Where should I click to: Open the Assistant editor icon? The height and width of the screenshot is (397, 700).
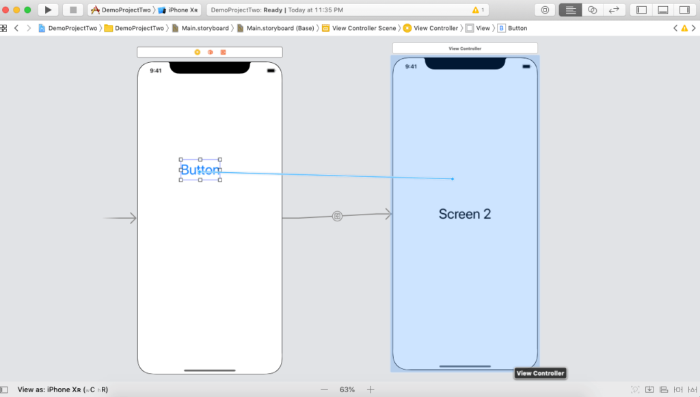pos(593,10)
